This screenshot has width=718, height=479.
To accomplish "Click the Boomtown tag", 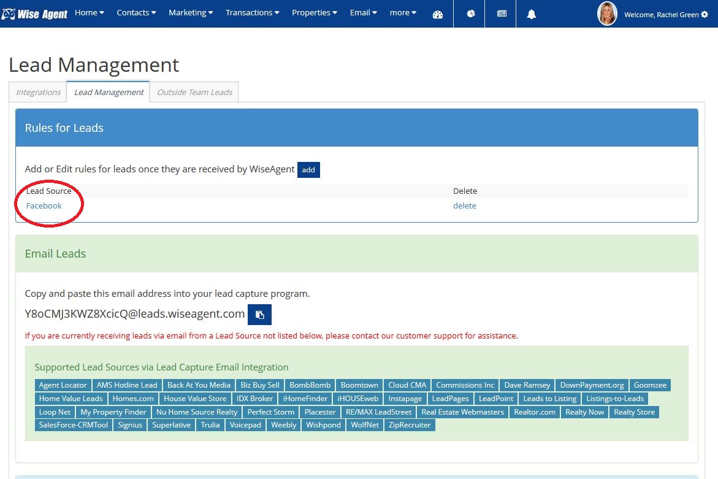I will point(359,385).
